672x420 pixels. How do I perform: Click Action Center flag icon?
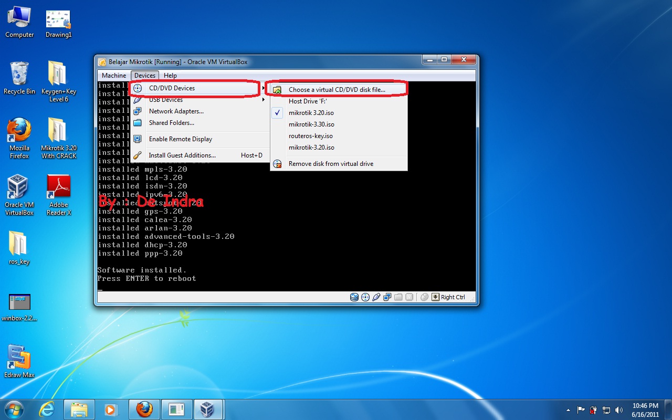tap(581, 409)
